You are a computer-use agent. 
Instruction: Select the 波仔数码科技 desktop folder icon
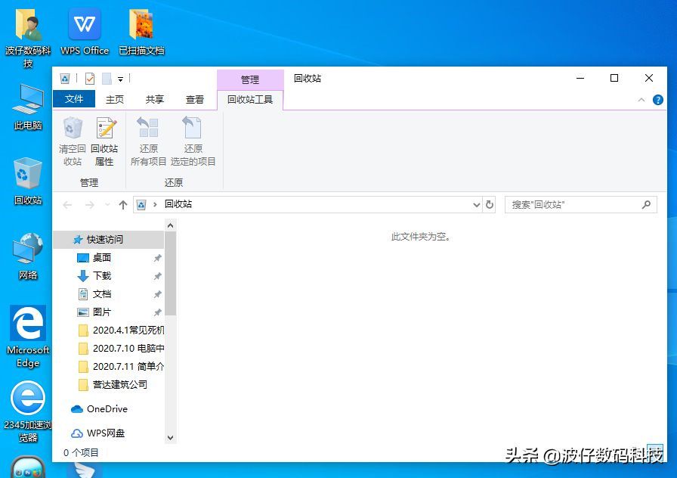[x=28, y=38]
